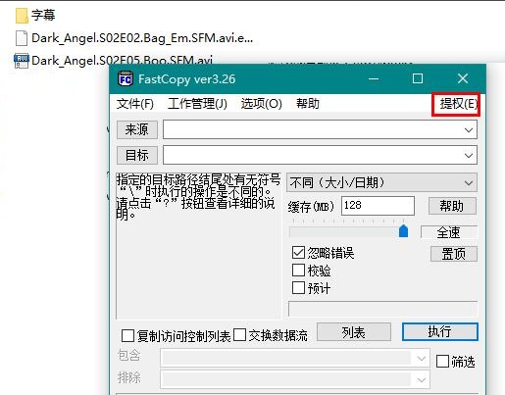Enable the 复制访问控制列表 checkbox

tap(127, 335)
